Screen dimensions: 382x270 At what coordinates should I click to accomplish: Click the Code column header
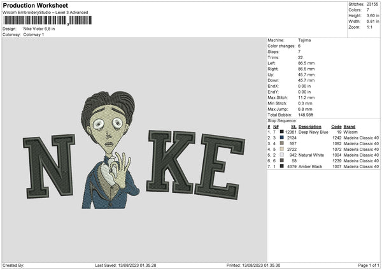[336, 126]
